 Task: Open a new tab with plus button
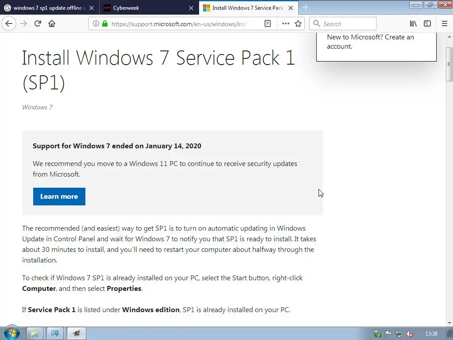coord(306,8)
